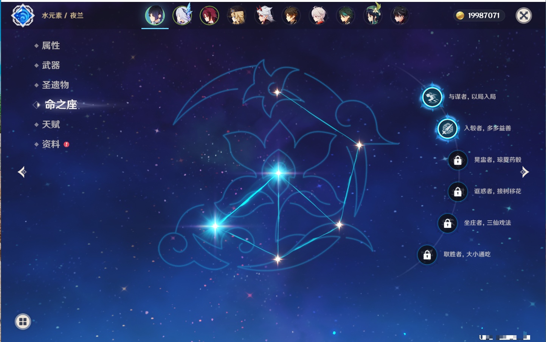This screenshot has height=342, width=546.
Task: Click the header text 水元素 / 夜兰
Action: pos(62,15)
